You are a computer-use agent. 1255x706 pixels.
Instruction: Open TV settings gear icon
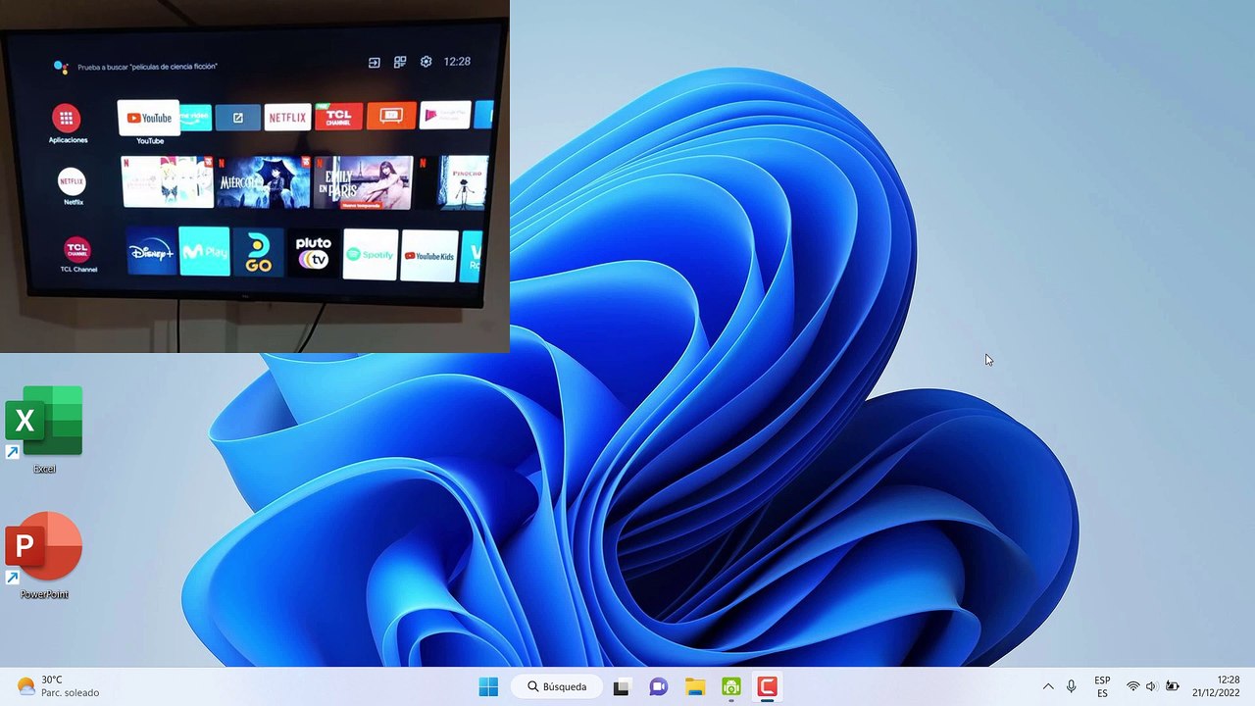426,62
